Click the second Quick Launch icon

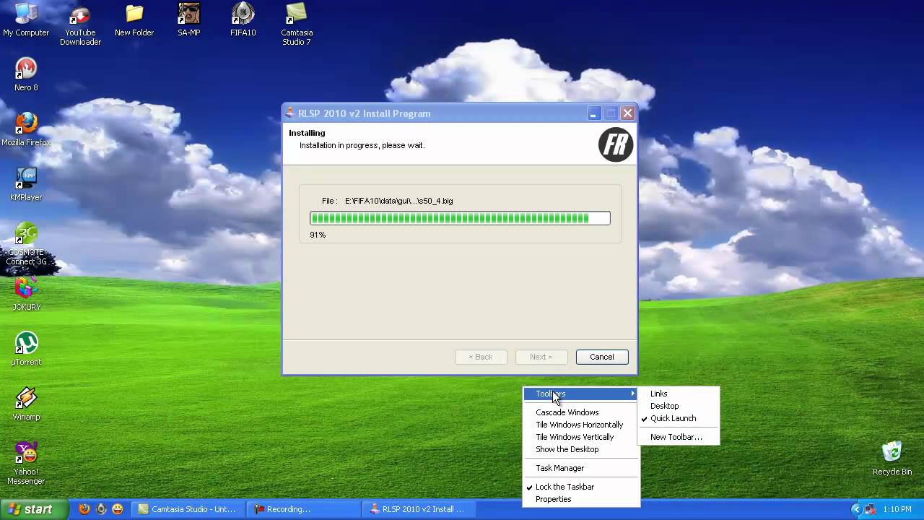[101, 509]
